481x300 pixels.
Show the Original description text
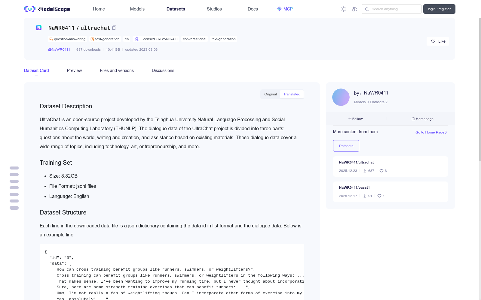271,94
